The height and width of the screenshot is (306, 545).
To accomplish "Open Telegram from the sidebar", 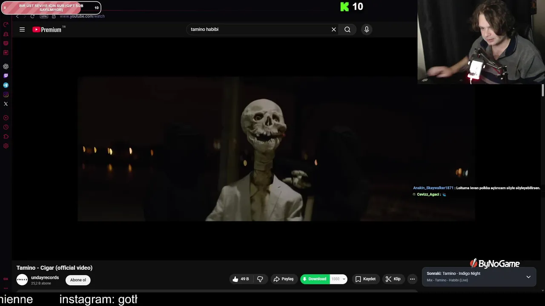I will (6, 85).
